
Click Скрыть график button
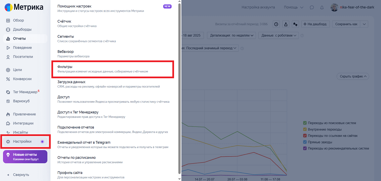pyautogui.click(x=353, y=77)
